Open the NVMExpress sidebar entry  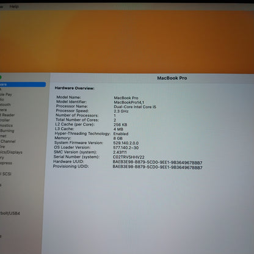[6, 163]
